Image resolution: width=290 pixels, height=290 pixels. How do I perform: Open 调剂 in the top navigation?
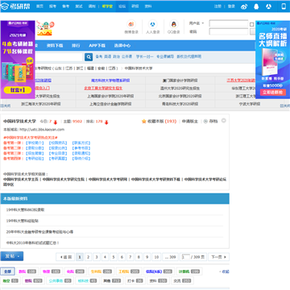(x=92, y=6)
